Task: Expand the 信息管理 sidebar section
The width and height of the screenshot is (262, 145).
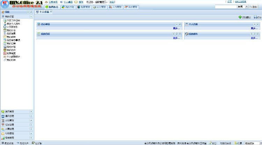Action: (31, 112)
